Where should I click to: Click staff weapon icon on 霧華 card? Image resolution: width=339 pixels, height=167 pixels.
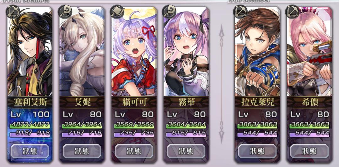point(169,12)
